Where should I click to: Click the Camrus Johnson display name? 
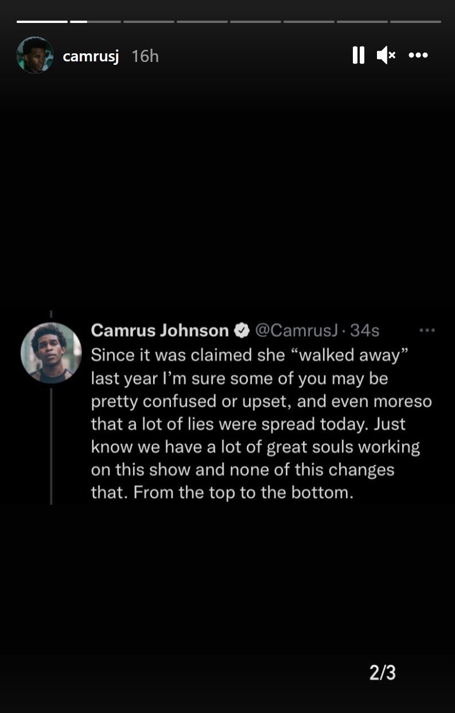[x=160, y=330]
